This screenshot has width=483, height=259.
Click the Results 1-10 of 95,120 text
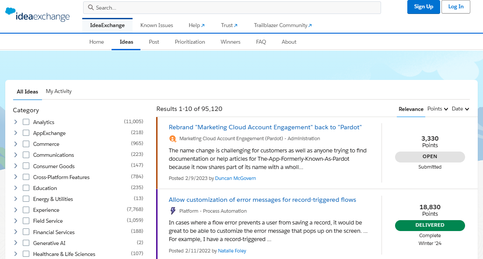coord(189,109)
